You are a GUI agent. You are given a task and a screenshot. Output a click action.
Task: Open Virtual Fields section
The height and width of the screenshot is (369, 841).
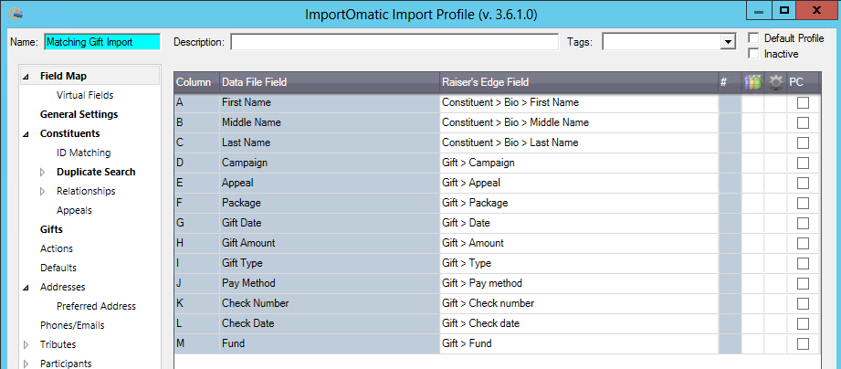[x=85, y=96]
